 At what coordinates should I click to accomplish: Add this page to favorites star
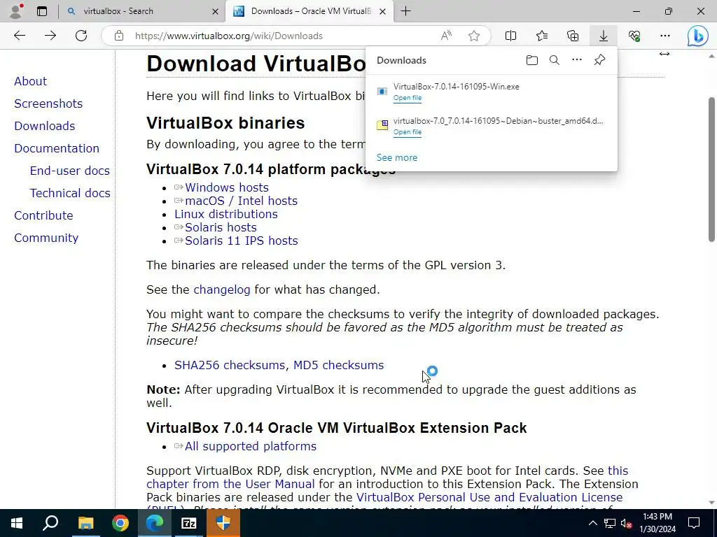click(x=474, y=36)
